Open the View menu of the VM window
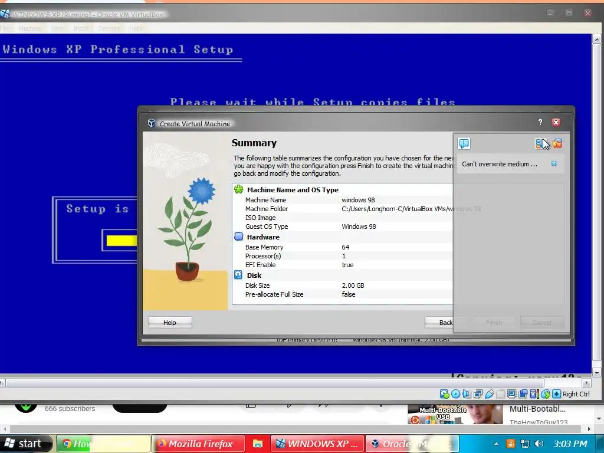 coord(57,28)
